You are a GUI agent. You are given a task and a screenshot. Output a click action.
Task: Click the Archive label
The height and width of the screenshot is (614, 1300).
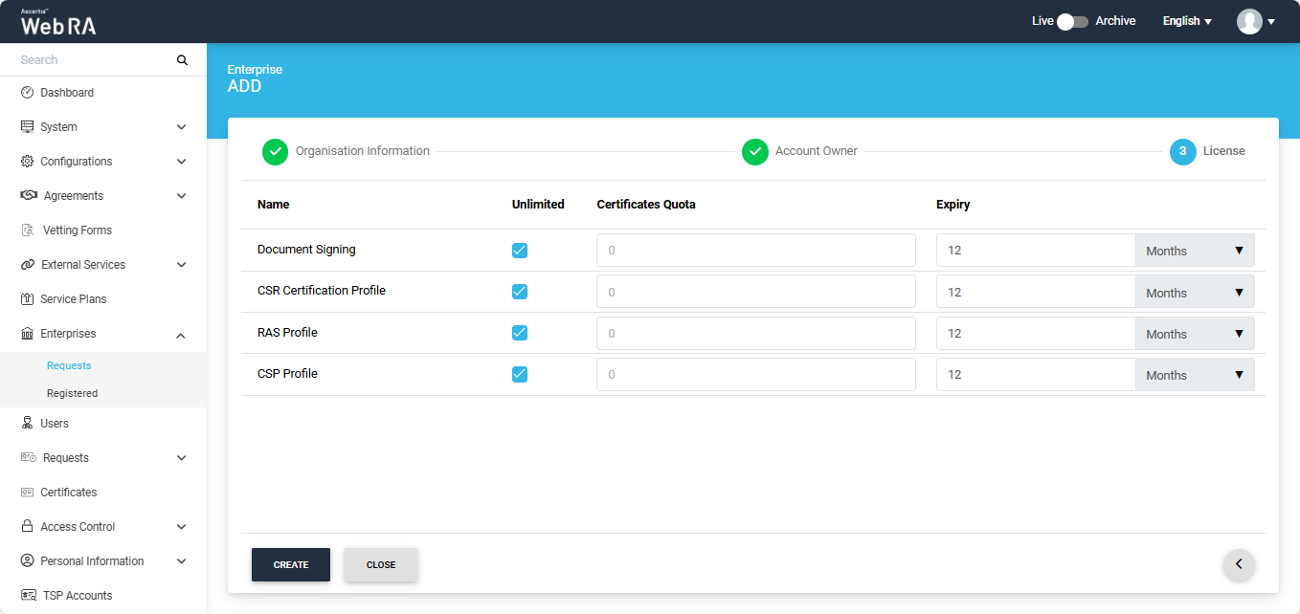pyautogui.click(x=1115, y=21)
